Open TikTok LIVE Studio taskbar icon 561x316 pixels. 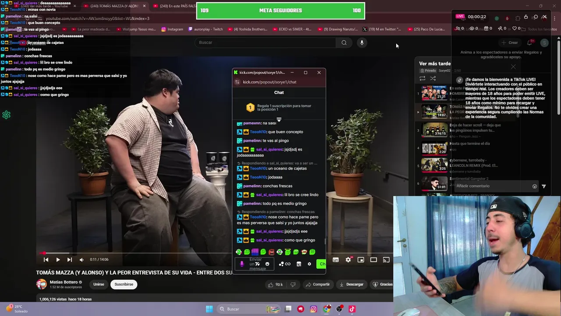click(x=352, y=309)
